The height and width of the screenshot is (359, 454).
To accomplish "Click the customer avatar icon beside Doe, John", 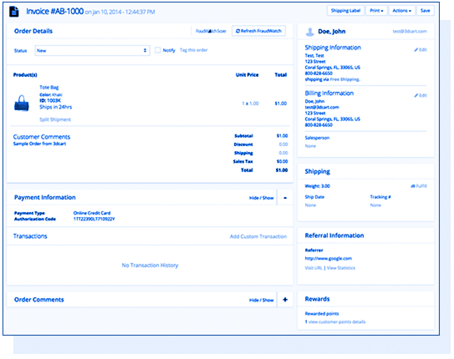I will 310,31.
